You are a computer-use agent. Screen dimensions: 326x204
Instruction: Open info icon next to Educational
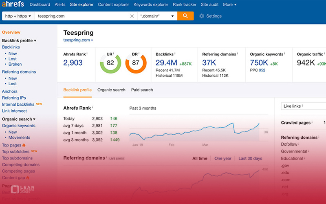click(304, 158)
